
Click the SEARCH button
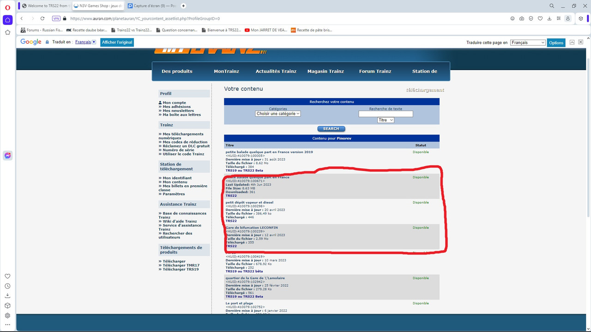point(331,129)
